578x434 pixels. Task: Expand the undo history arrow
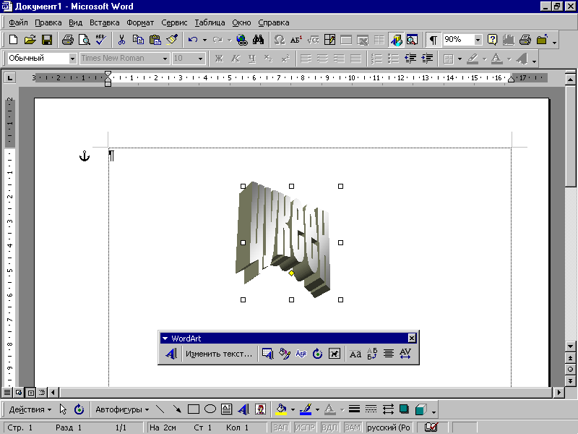pyautogui.click(x=204, y=40)
